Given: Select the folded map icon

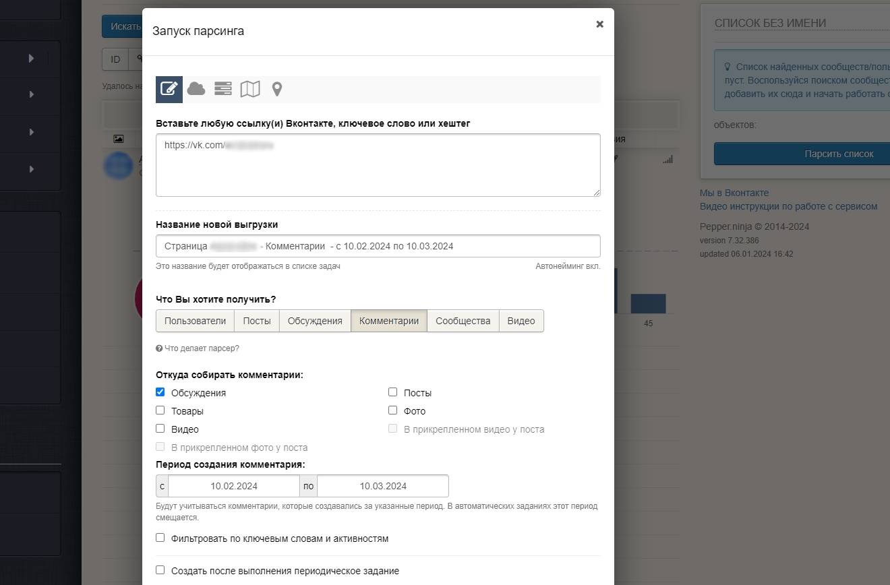Looking at the screenshot, I should [x=250, y=89].
